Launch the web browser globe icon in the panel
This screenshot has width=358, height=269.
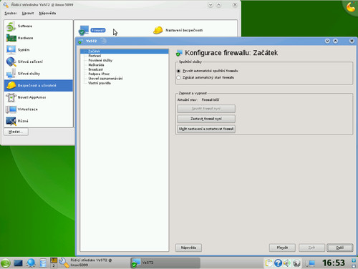[31, 263]
